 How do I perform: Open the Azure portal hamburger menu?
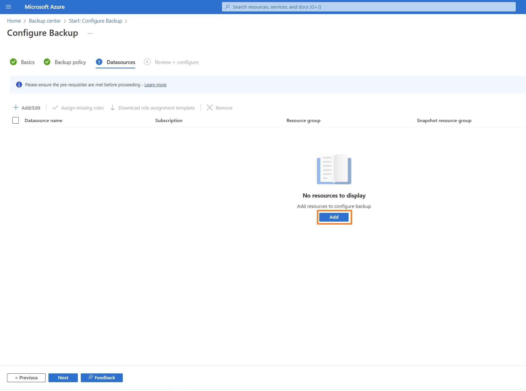[x=9, y=7]
